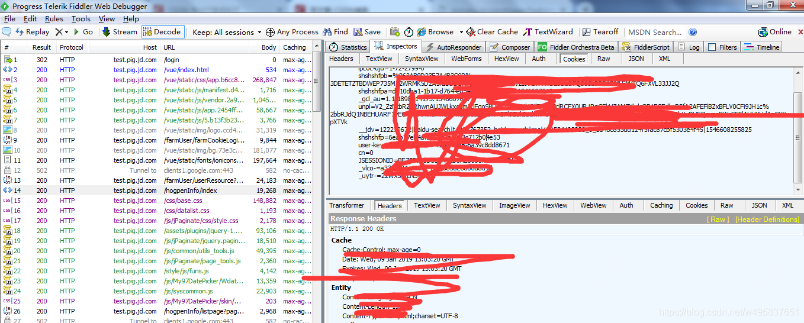Select request Headers inspector tab
Screen dimensions: 804x323
(341, 59)
